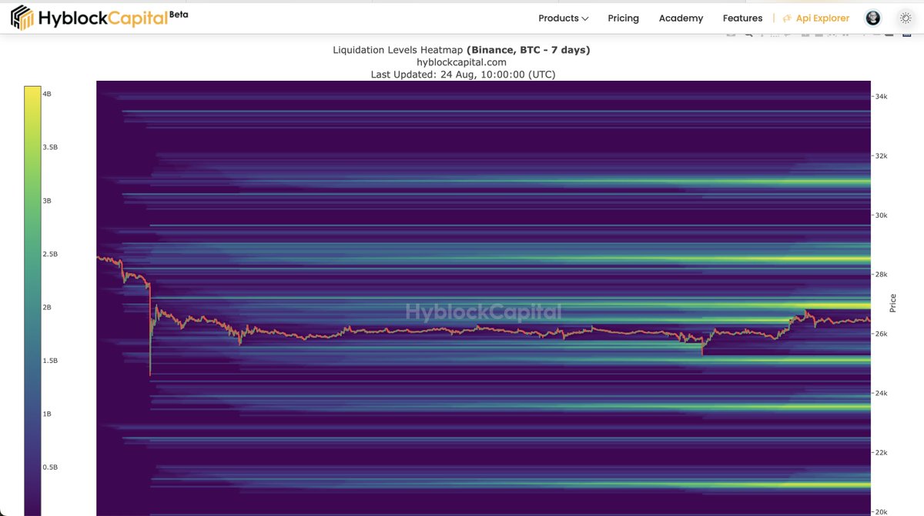Click the heatmap color scale bar
Screen dimensions: 924x516
click(32, 301)
